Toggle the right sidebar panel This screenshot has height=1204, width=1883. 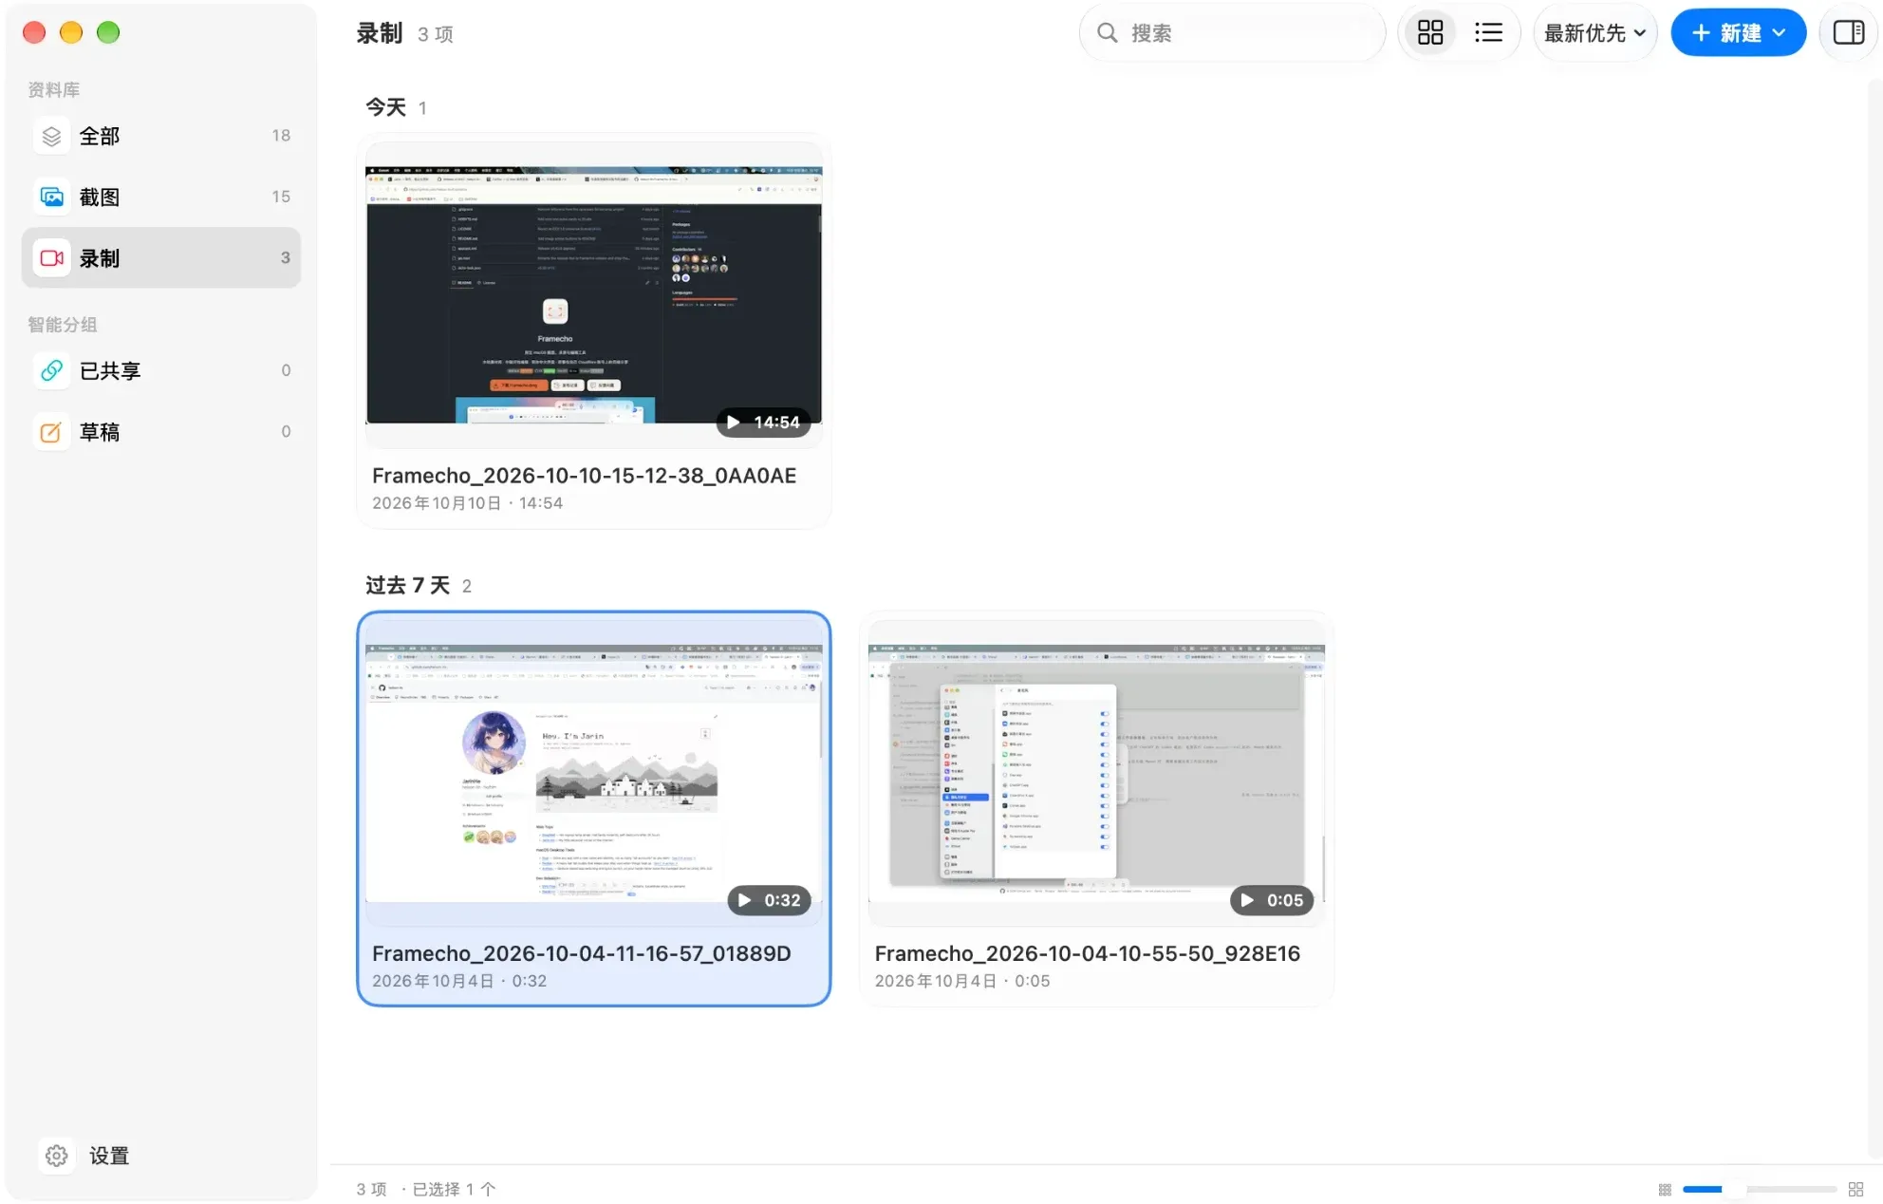pos(1848,33)
